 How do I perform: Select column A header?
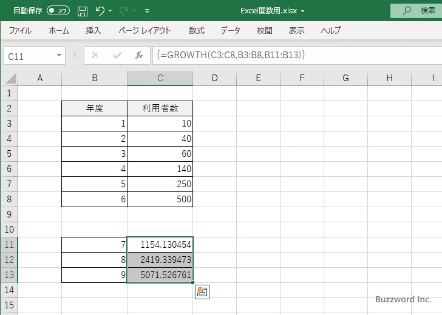(x=39, y=78)
